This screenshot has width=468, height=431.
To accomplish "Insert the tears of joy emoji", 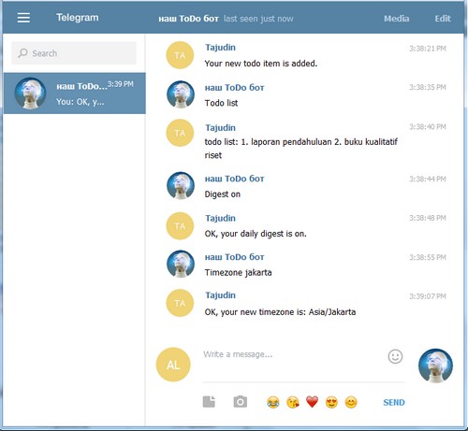I will (273, 402).
